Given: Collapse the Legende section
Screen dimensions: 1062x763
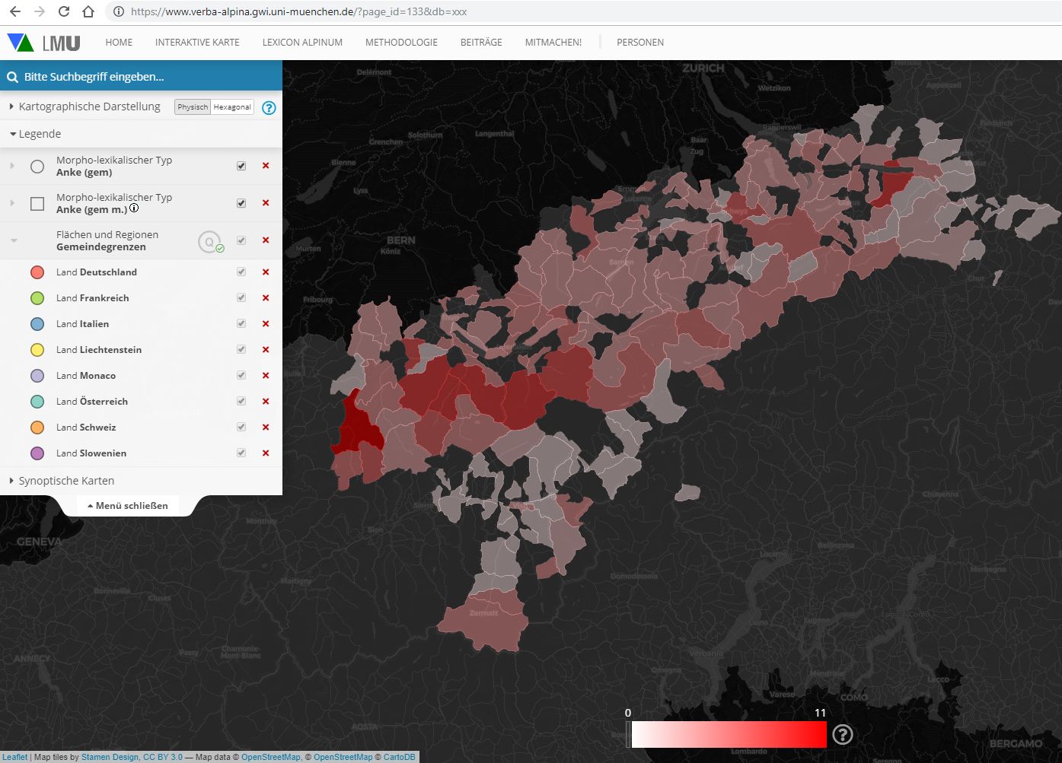Looking at the screenshot, I should click(39, 134).
